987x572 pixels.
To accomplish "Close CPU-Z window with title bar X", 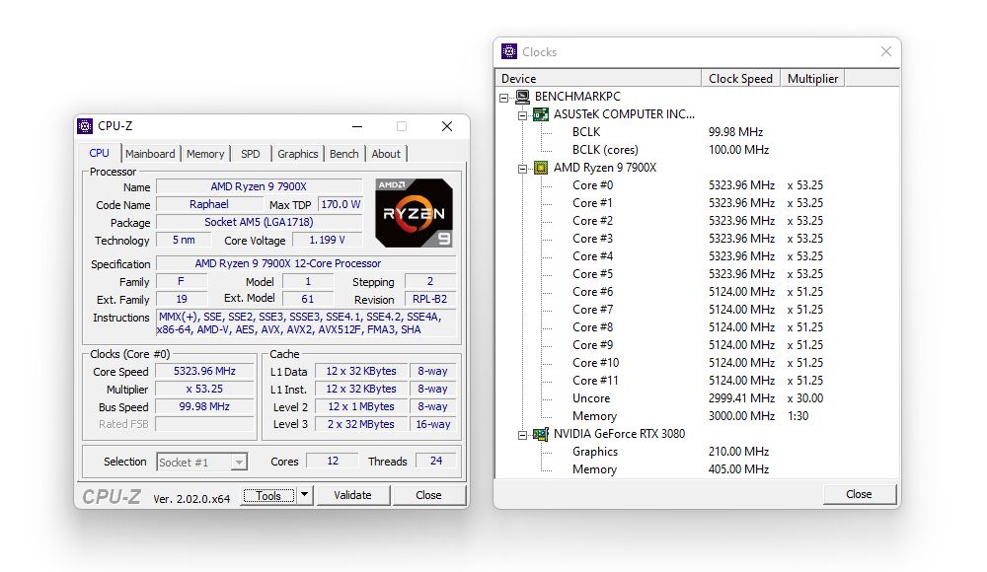I will [x=447, y=126].
